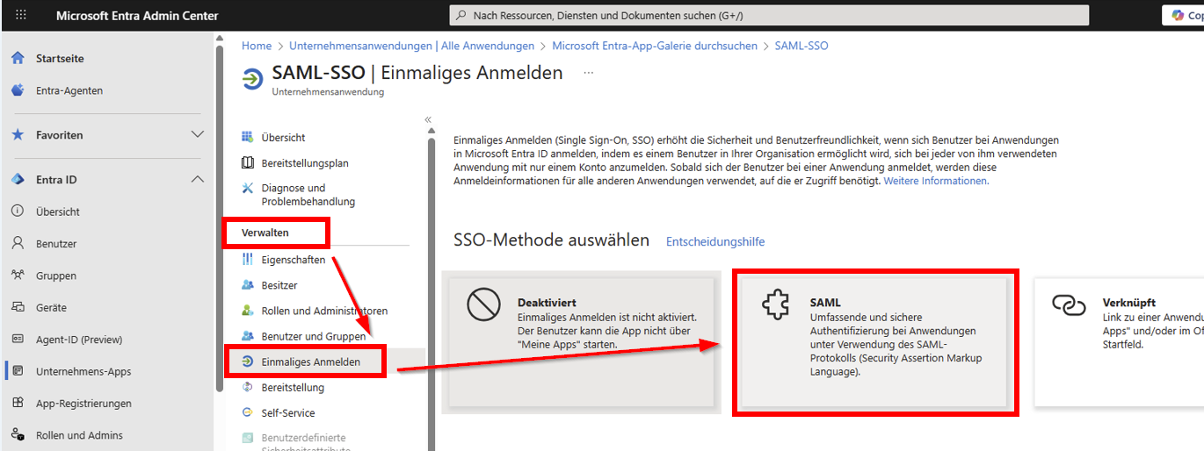Viewport: 1204px width, 451px height.
Task: Select the SAML sign-on method card
Action: point(875,342)
